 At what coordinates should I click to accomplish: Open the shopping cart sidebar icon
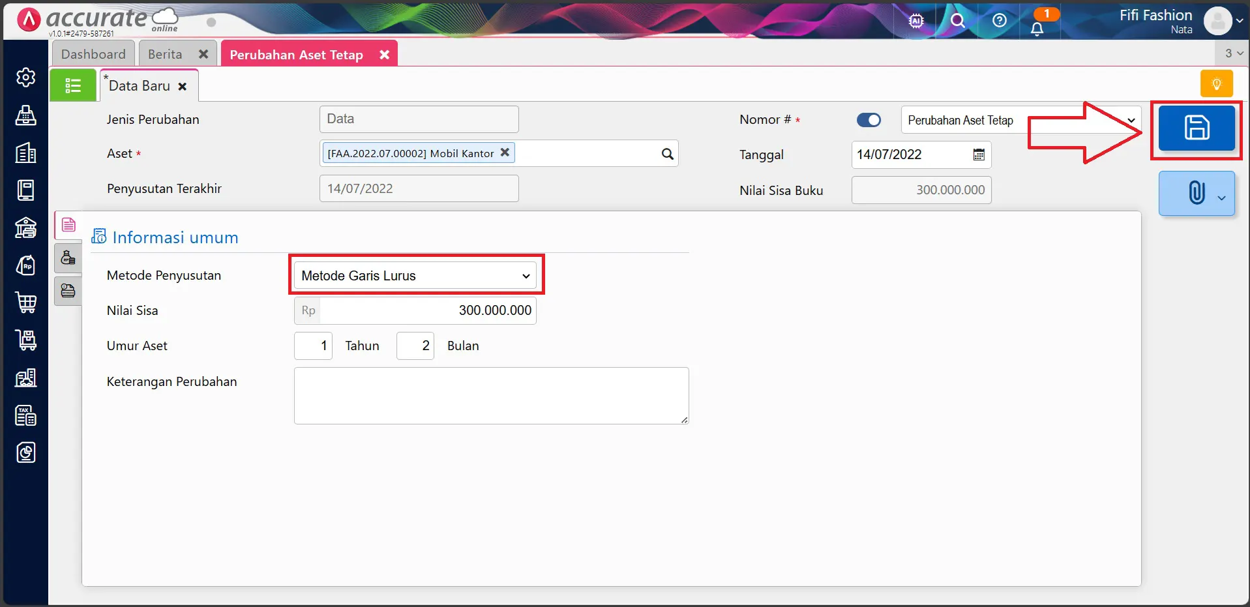(25, 303)
